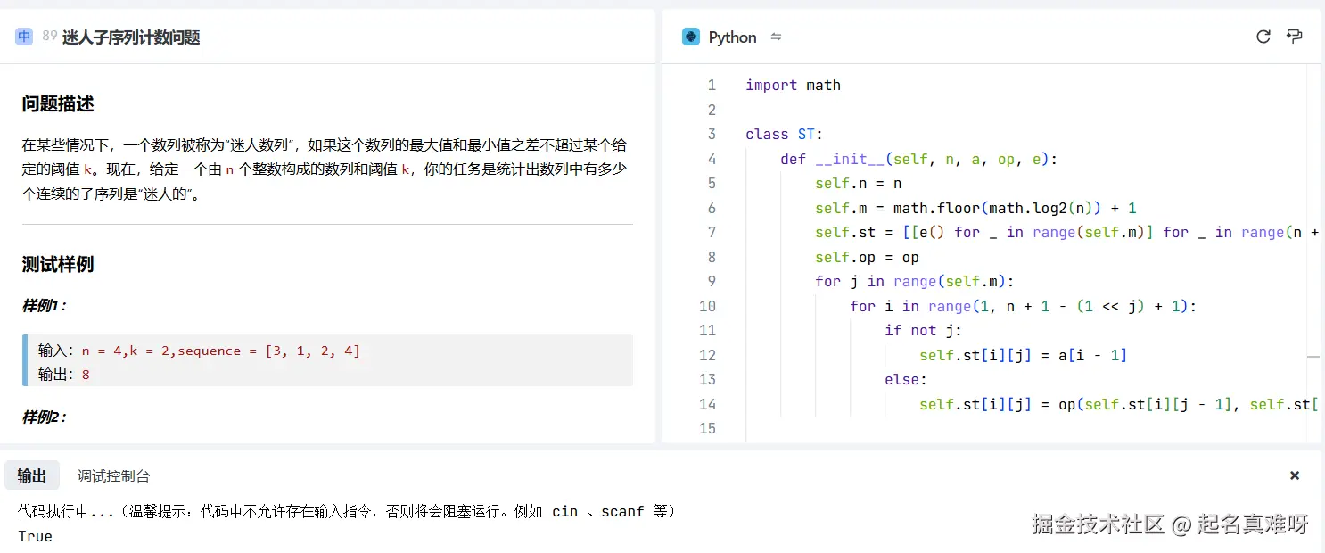Click the 测试样例 heading
Viewport: 1325px width, 553px height.
coord(58,264)
